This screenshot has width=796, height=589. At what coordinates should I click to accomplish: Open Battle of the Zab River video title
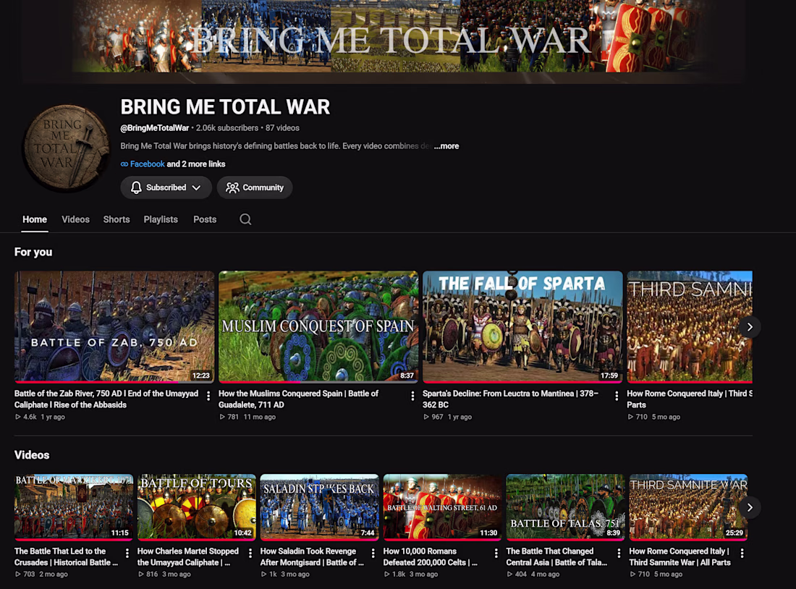click(106, 399)
